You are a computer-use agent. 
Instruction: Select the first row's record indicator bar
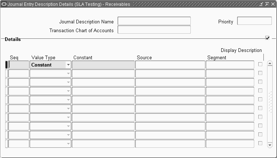click(6, 65)
